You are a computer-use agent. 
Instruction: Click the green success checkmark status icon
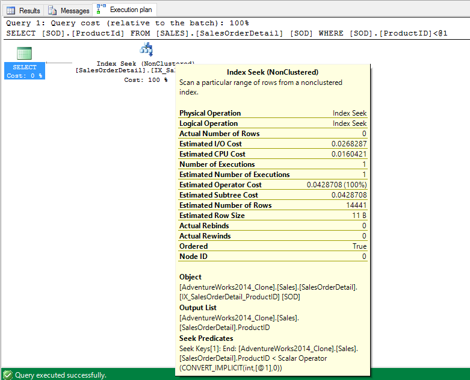coord(7,375)
